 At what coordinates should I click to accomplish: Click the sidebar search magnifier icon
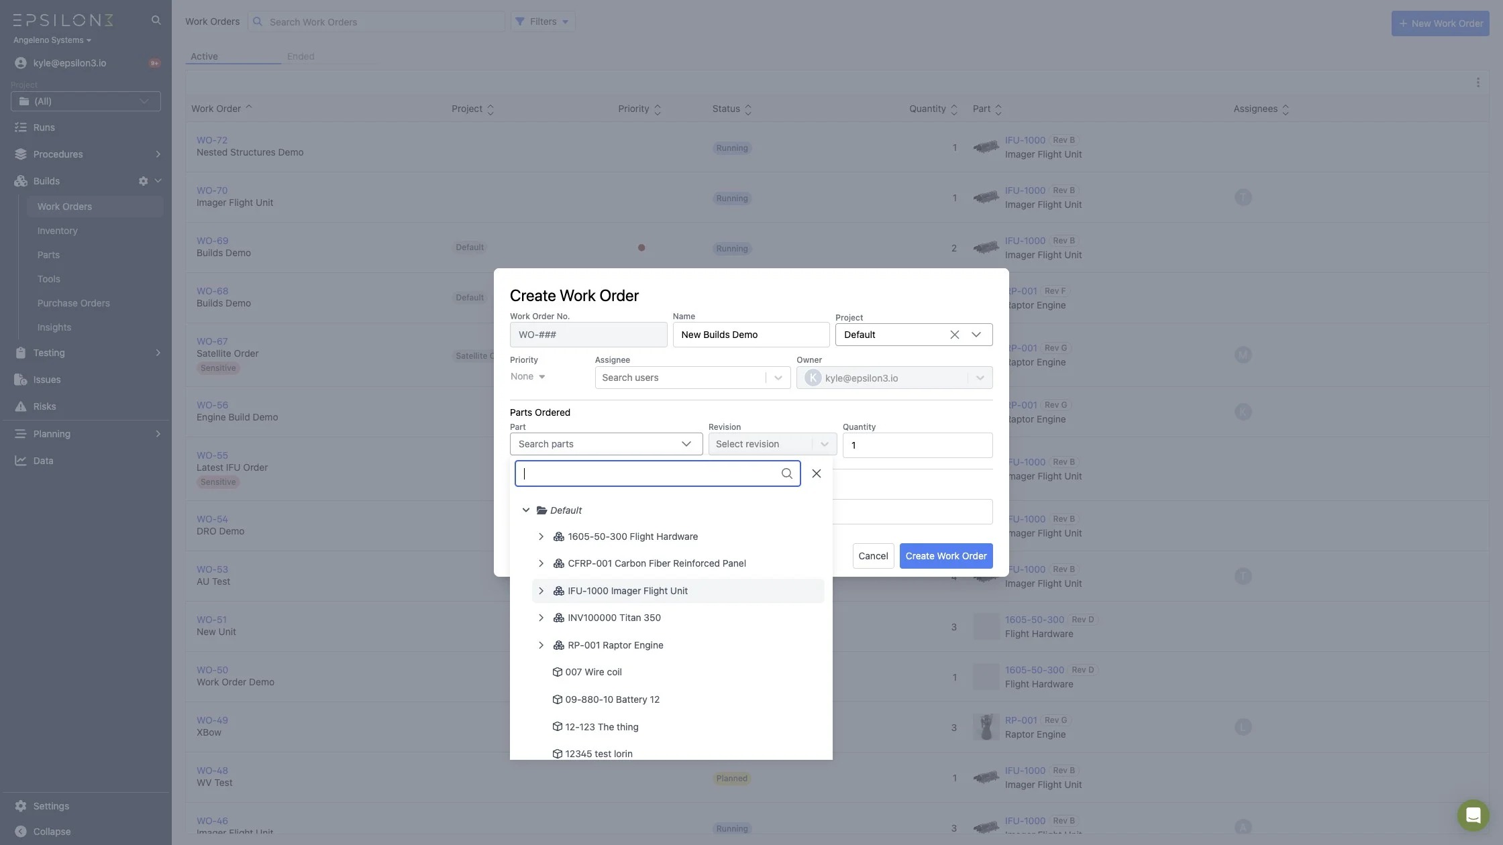pyautogui.click(x=156, y=20)
